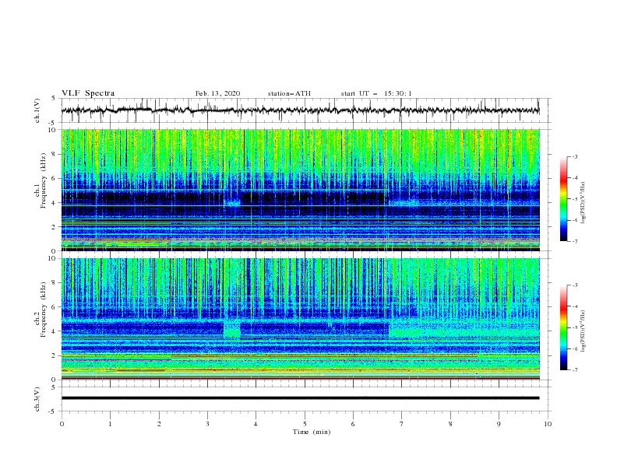Click the log(PSD) label beside ch.2 colorbar
The height and width of the screenshot is (476, 617).
pos(583,331)
